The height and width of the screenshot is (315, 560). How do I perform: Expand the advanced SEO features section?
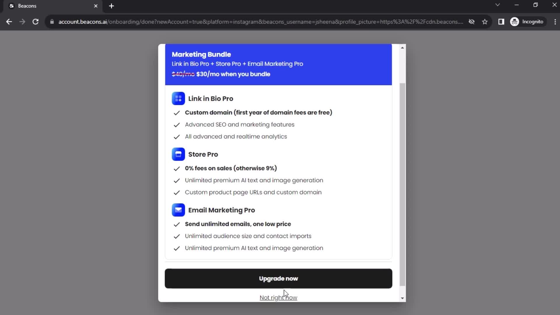[239, 124]
